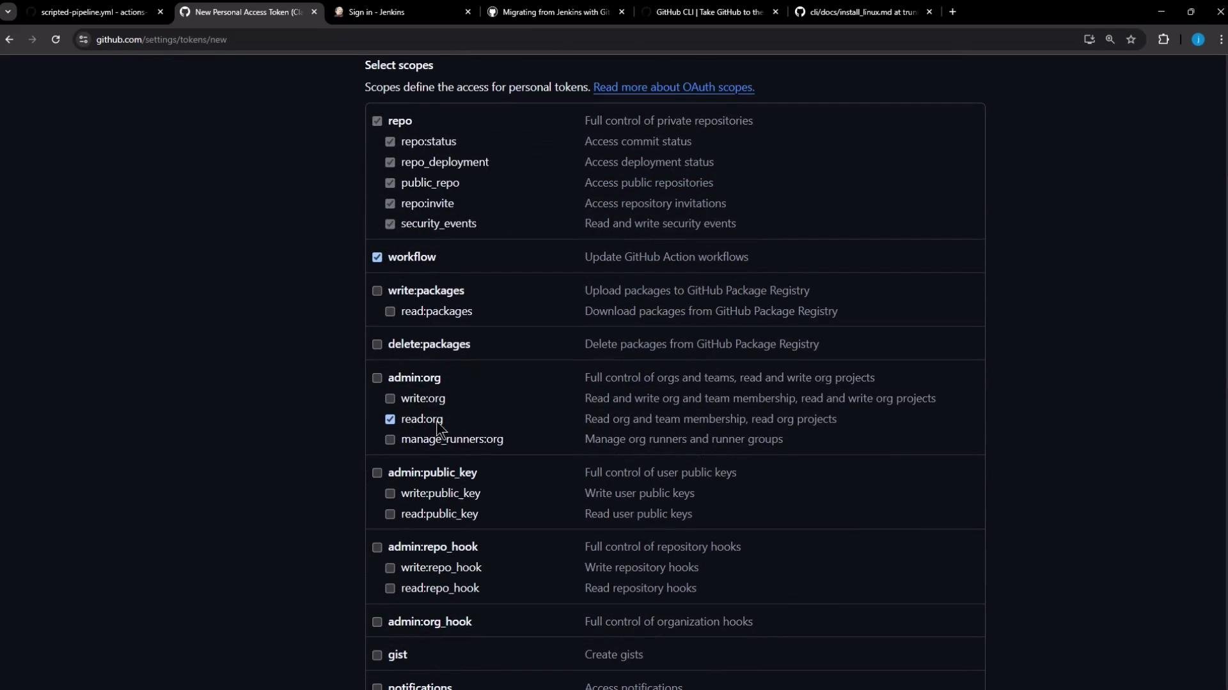
Task: Open Read more about OAuth scopes link
Action: [x=673, y=88]
